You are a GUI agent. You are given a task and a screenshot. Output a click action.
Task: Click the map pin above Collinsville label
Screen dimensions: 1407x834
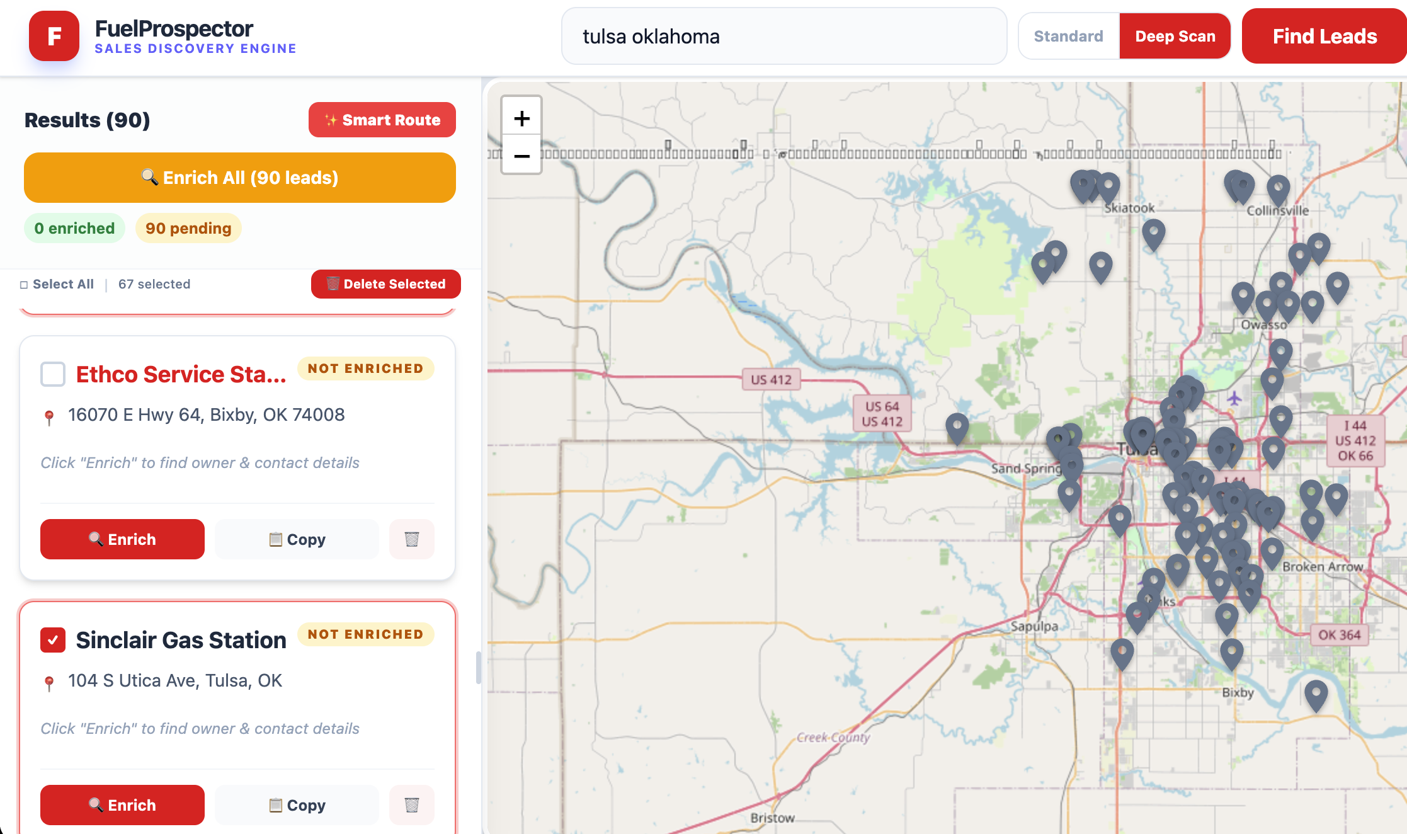point(1278,189)
